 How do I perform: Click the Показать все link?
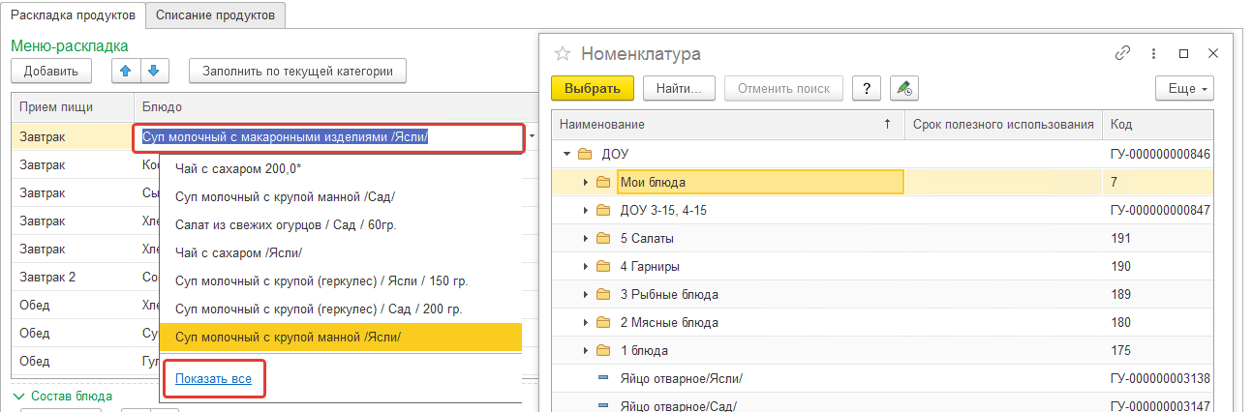click(213, 378)
